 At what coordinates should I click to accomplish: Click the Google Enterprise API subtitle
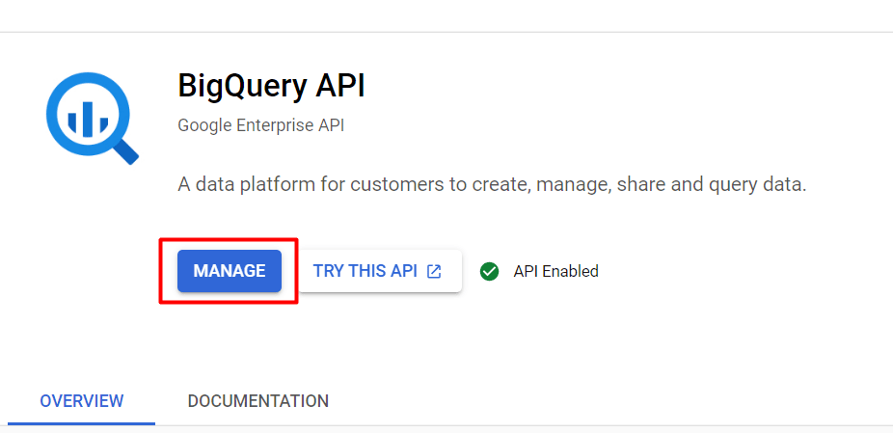260,125
